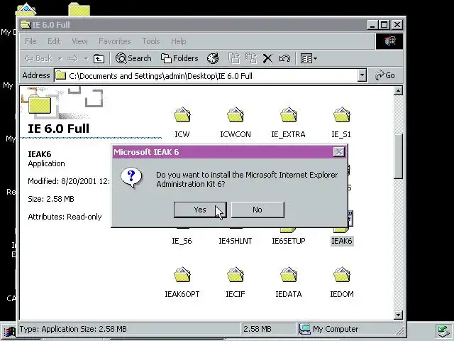Click the Windows logo throbber icon

click(x=389, y=41)
